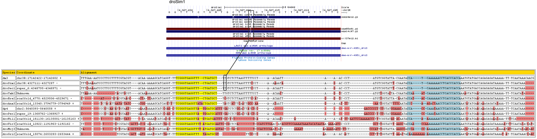This screenshot has height=139, width=537.
Task: Open the MAF dm3 miRNA orthologs track label
Action: tap(253, 53)
